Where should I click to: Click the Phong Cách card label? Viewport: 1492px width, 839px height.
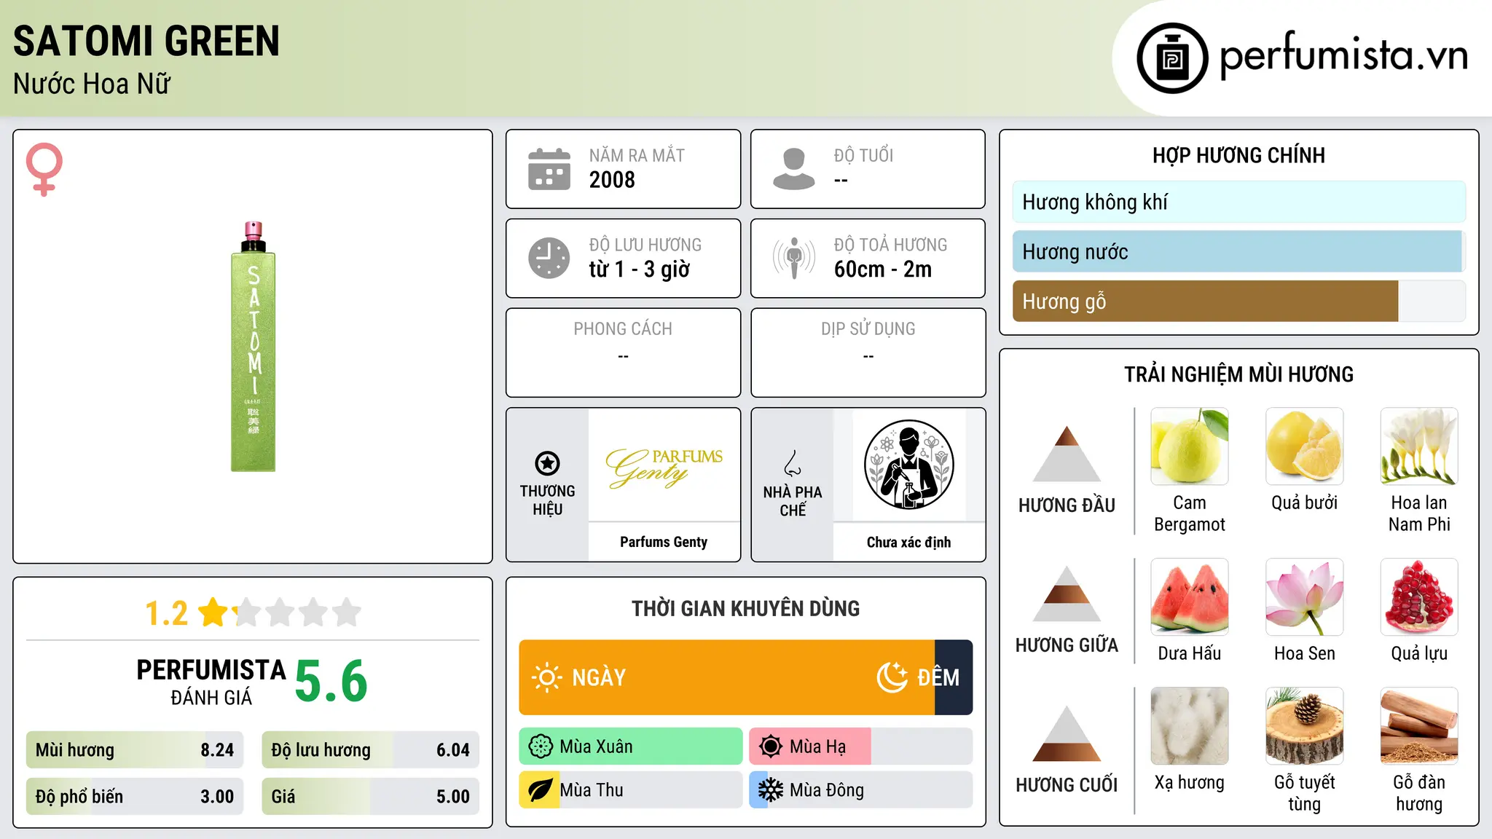tap(623, 329)
